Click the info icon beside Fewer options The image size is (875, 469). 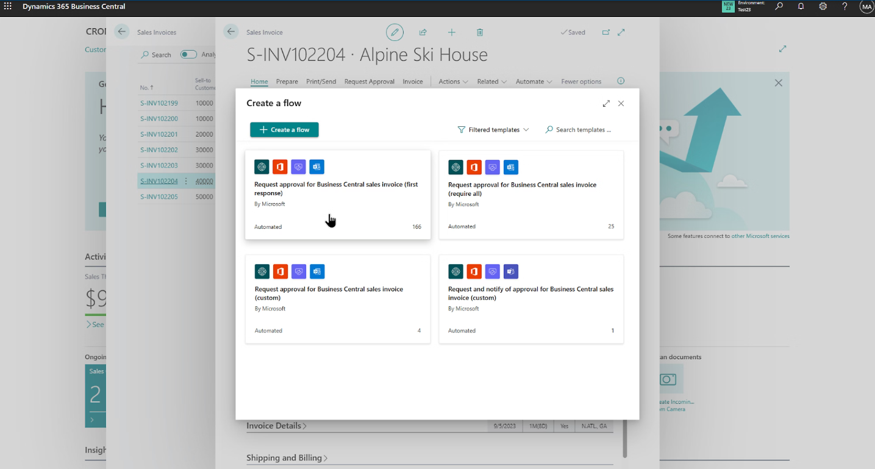[x=621, y=81]
